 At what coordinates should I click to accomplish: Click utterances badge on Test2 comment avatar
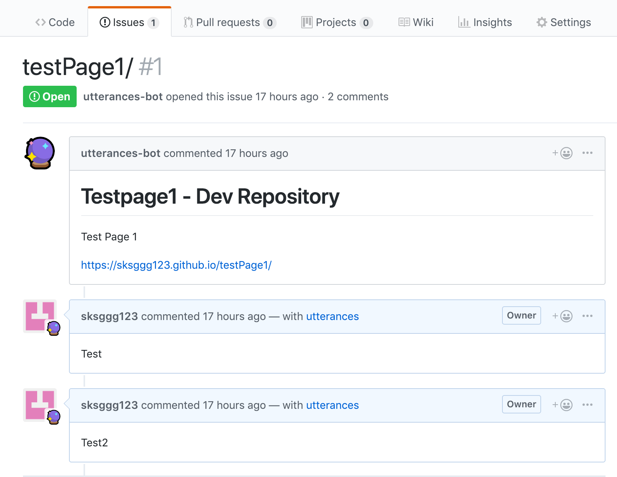(54, 417)
